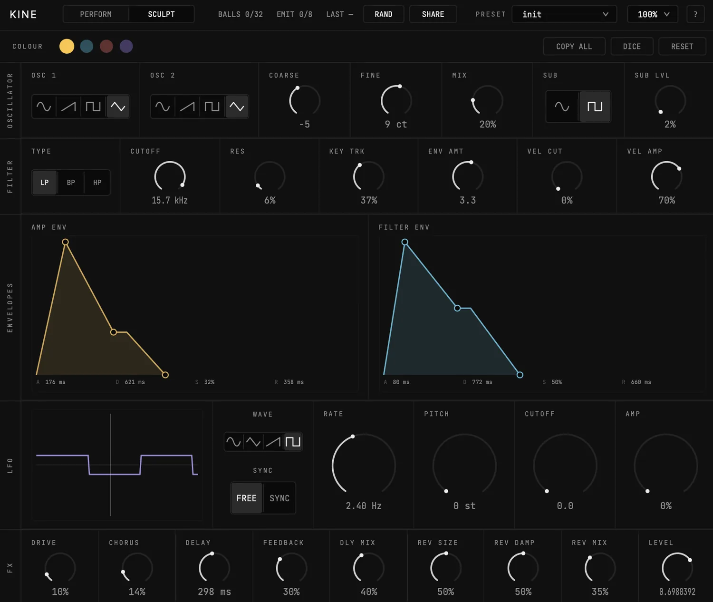713x602 pixels.
Task: Select square waveform for OSC 2
Action: click(x=212, y=107)
